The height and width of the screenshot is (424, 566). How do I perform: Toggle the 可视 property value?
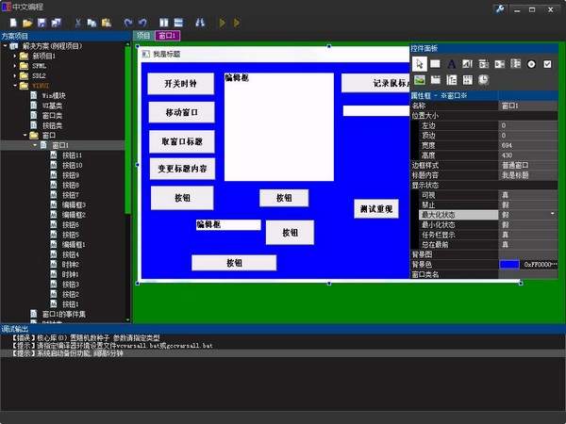pyautogui.click(x=528, y=194)
